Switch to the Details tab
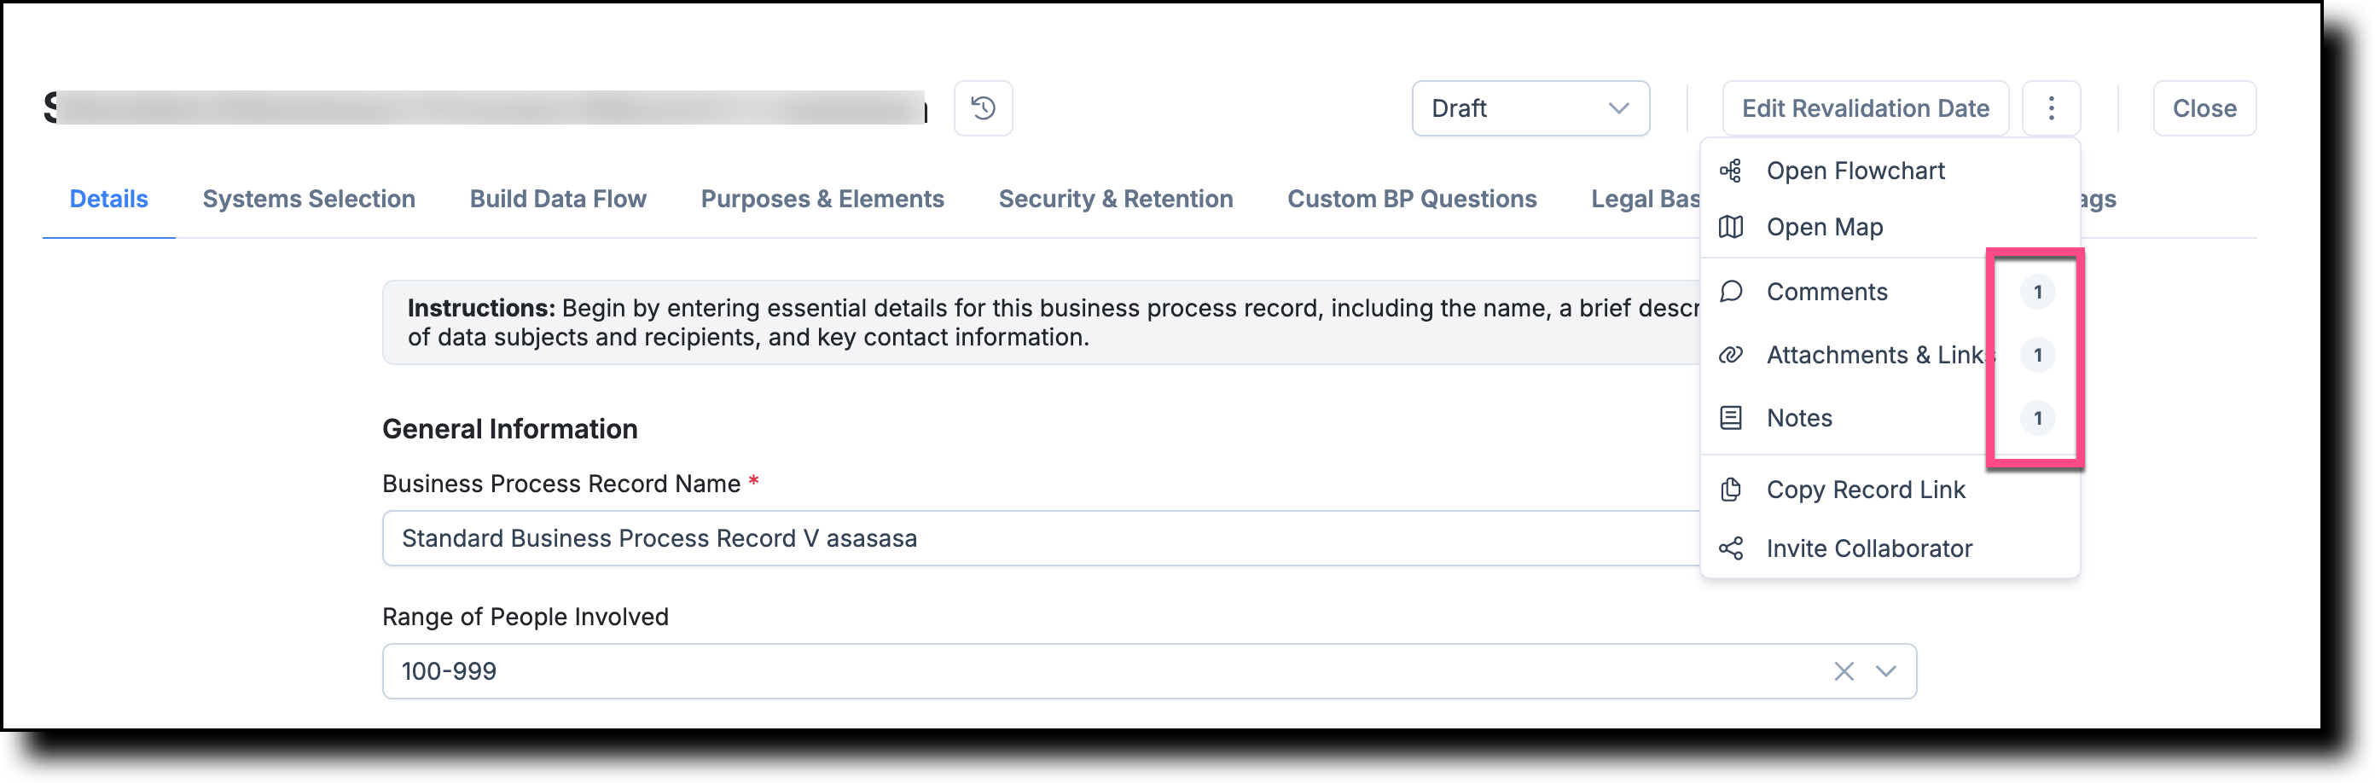The image size is (2375, 783). (109, 200)
